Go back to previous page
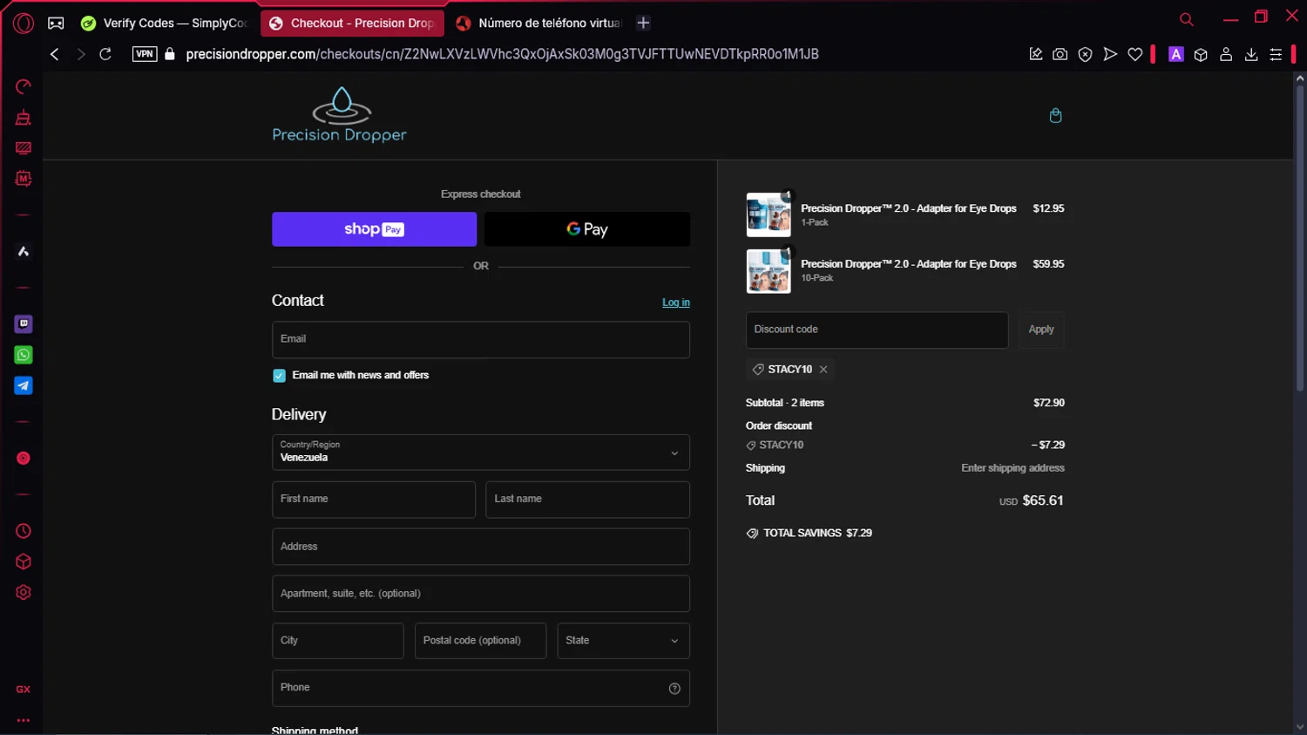1307x735 pixels. [55, 54]
